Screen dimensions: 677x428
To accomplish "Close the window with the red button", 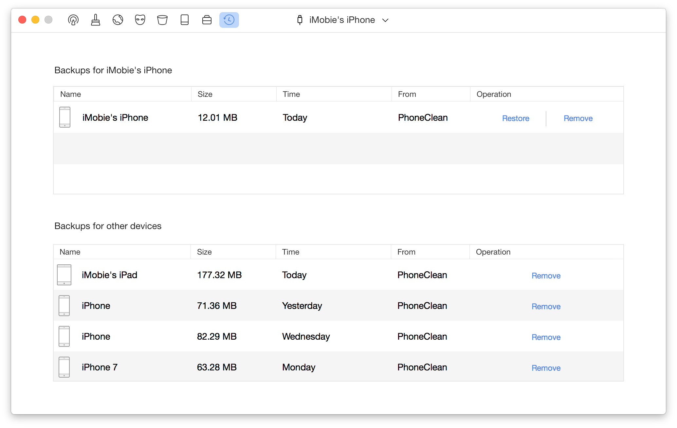I will pos(22,20).
